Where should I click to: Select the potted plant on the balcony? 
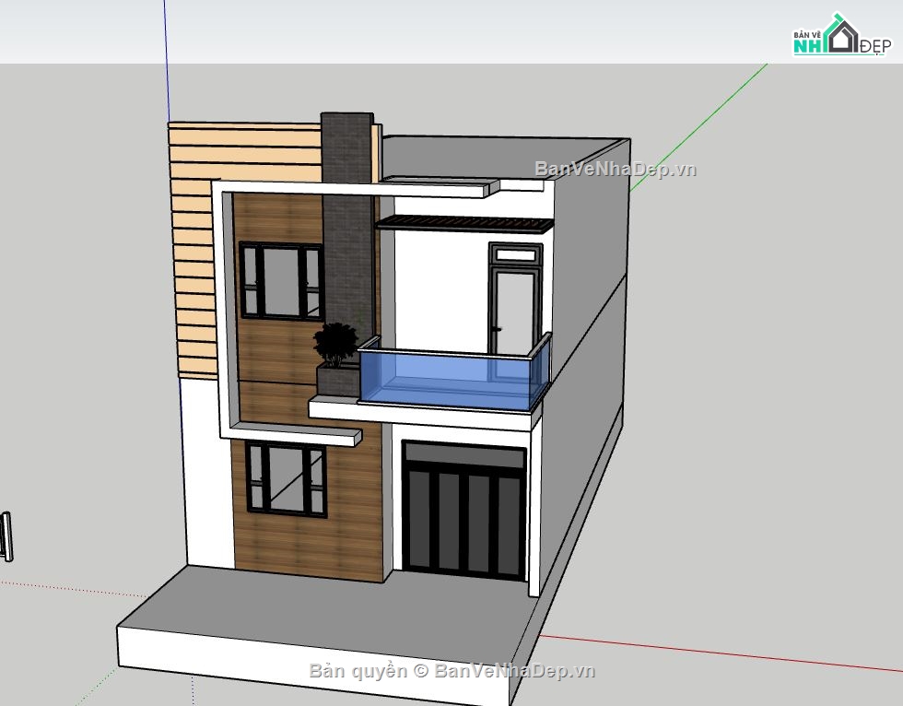click(336, 346)
